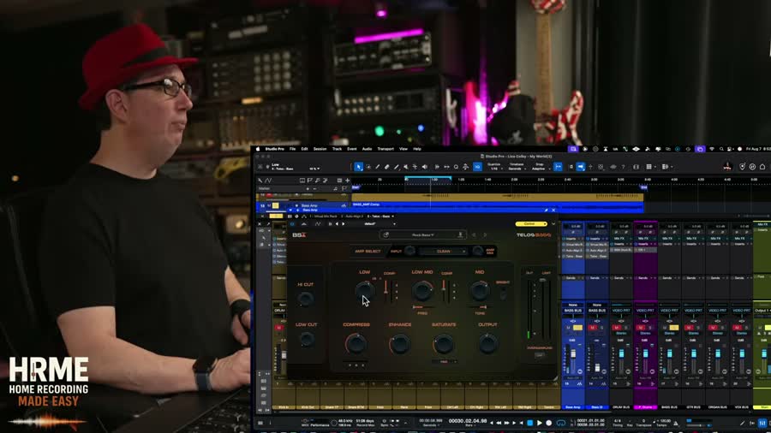Screen dimensions: 771x433
Task: Close the Bass Amp editor panel
Action: (x=553, y=211)
